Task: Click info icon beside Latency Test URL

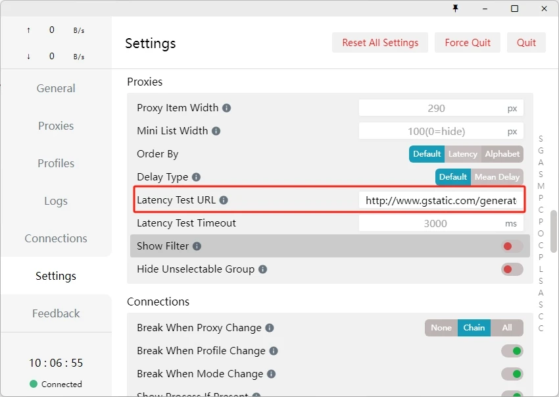Action: coord(224,200)
